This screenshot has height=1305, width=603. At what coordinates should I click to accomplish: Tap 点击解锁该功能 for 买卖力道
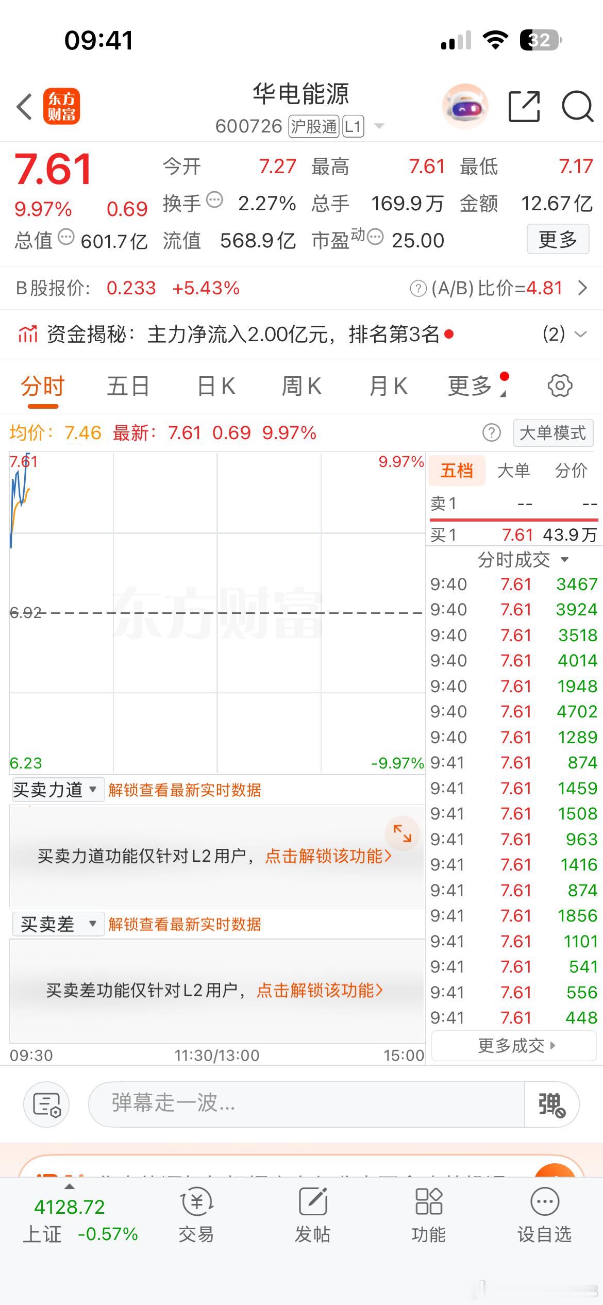[x=329, y=856]
